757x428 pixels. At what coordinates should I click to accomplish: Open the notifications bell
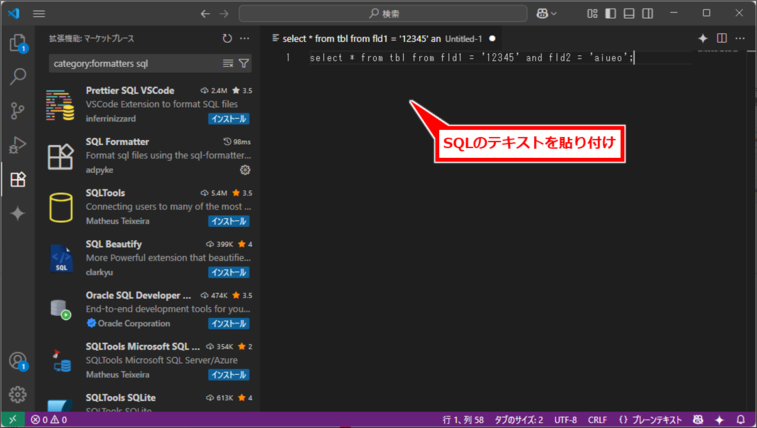741,420
